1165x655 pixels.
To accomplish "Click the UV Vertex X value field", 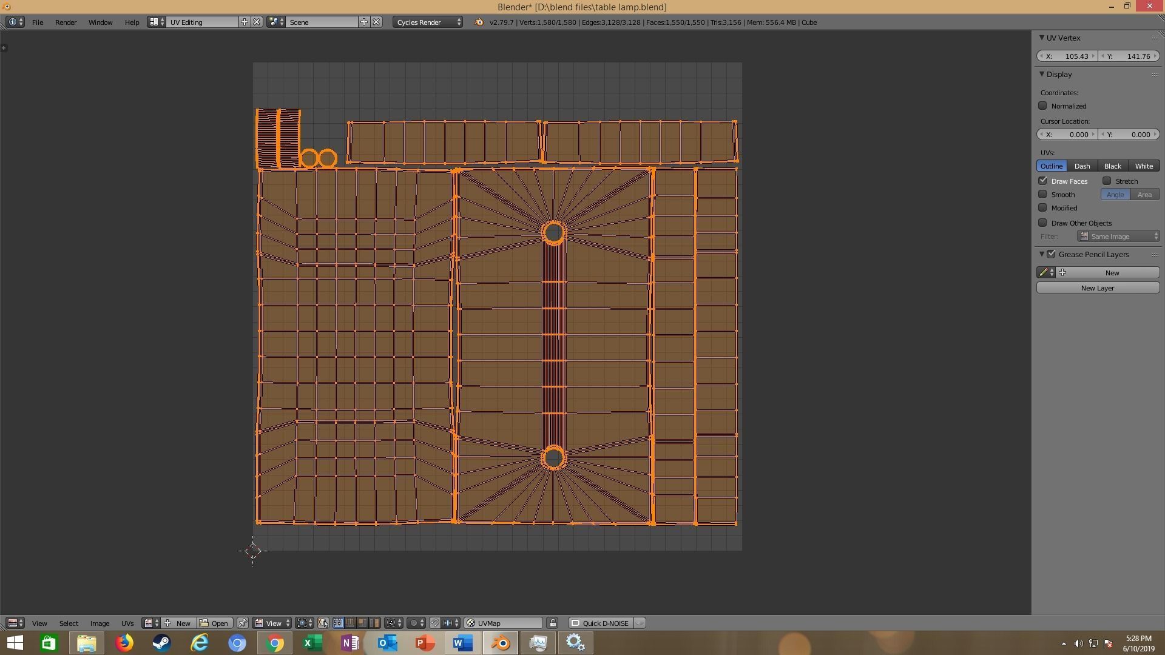I will (x=1067, y=56).
